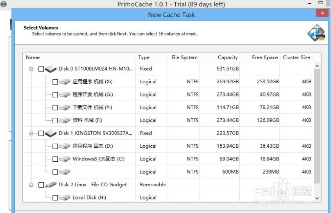The height and width of the screenshot is (213, 331).
Task: Click the Disk 1 KINGSTON drive icon
Action: pos(51,133)
